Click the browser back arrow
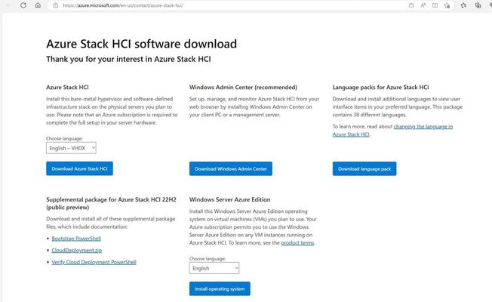Image resolution: width=492 pixels, height=302 pixels. [x=9, y=5]
